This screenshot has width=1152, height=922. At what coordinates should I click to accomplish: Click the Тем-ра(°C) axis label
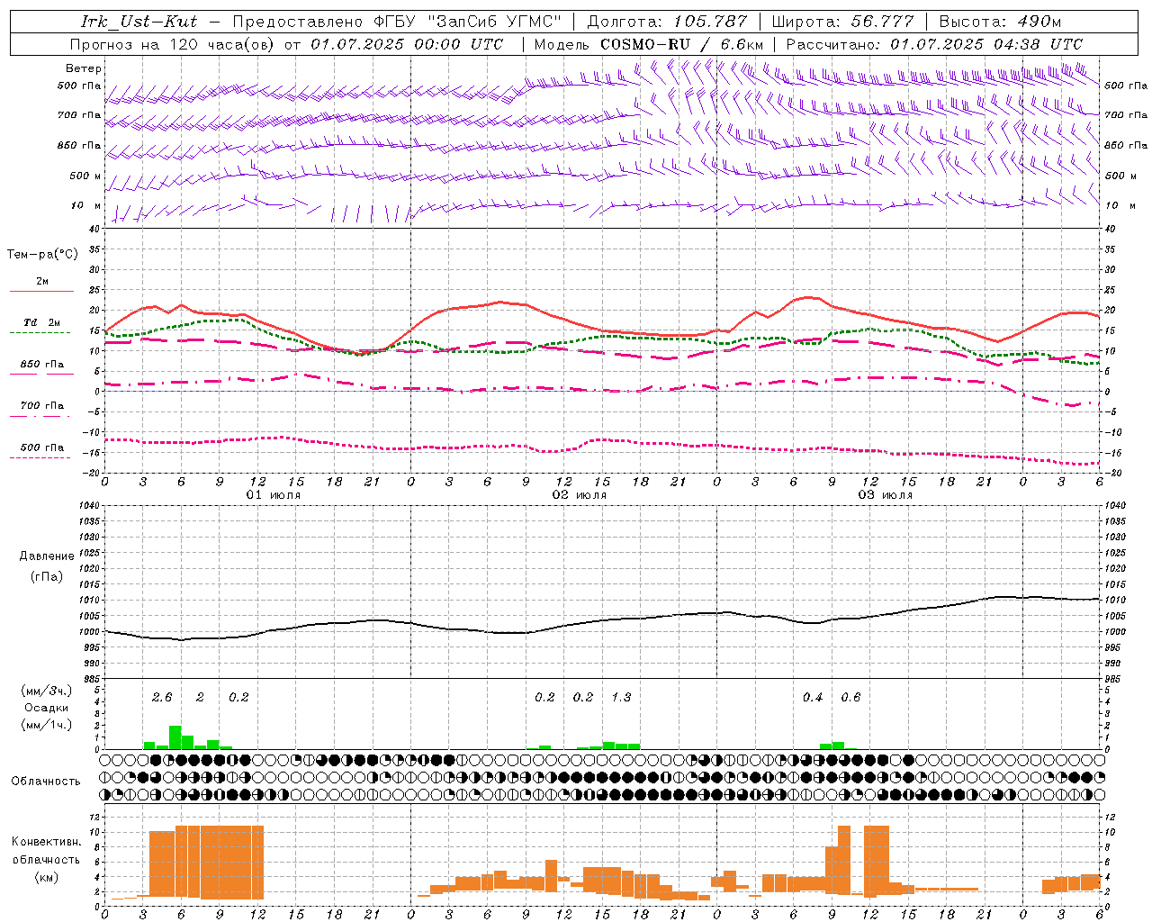coord(42,255)
